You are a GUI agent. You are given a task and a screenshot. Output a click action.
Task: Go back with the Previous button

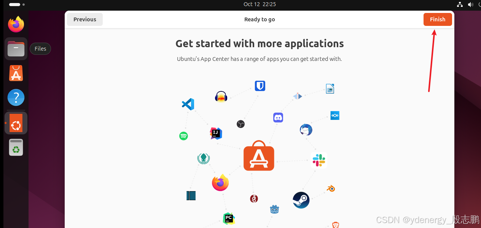85,19
